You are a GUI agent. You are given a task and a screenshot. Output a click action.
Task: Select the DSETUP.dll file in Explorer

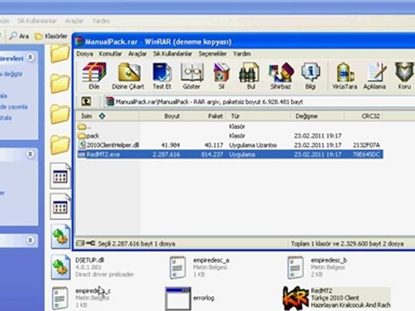[x=93, y=267]
